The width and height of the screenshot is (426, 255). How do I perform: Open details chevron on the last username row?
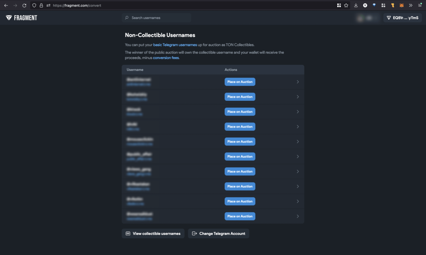tap(298, 216)
